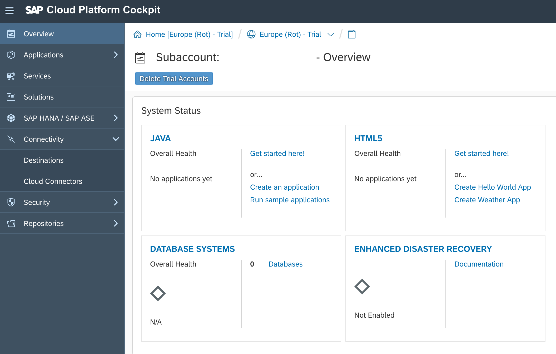Select Cloud Connectors menu item
Image resolution: width=556 pixels, height=354 pixels.
coord(53,181)
